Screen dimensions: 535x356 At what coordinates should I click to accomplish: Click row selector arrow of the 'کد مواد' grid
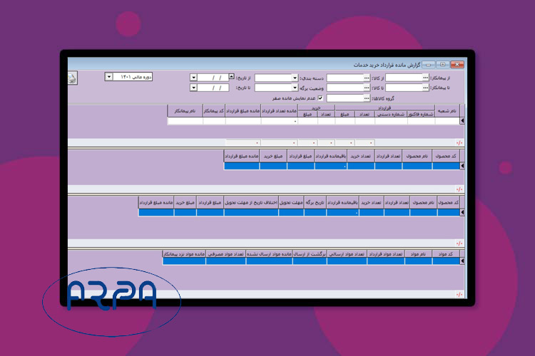[462, 261]
